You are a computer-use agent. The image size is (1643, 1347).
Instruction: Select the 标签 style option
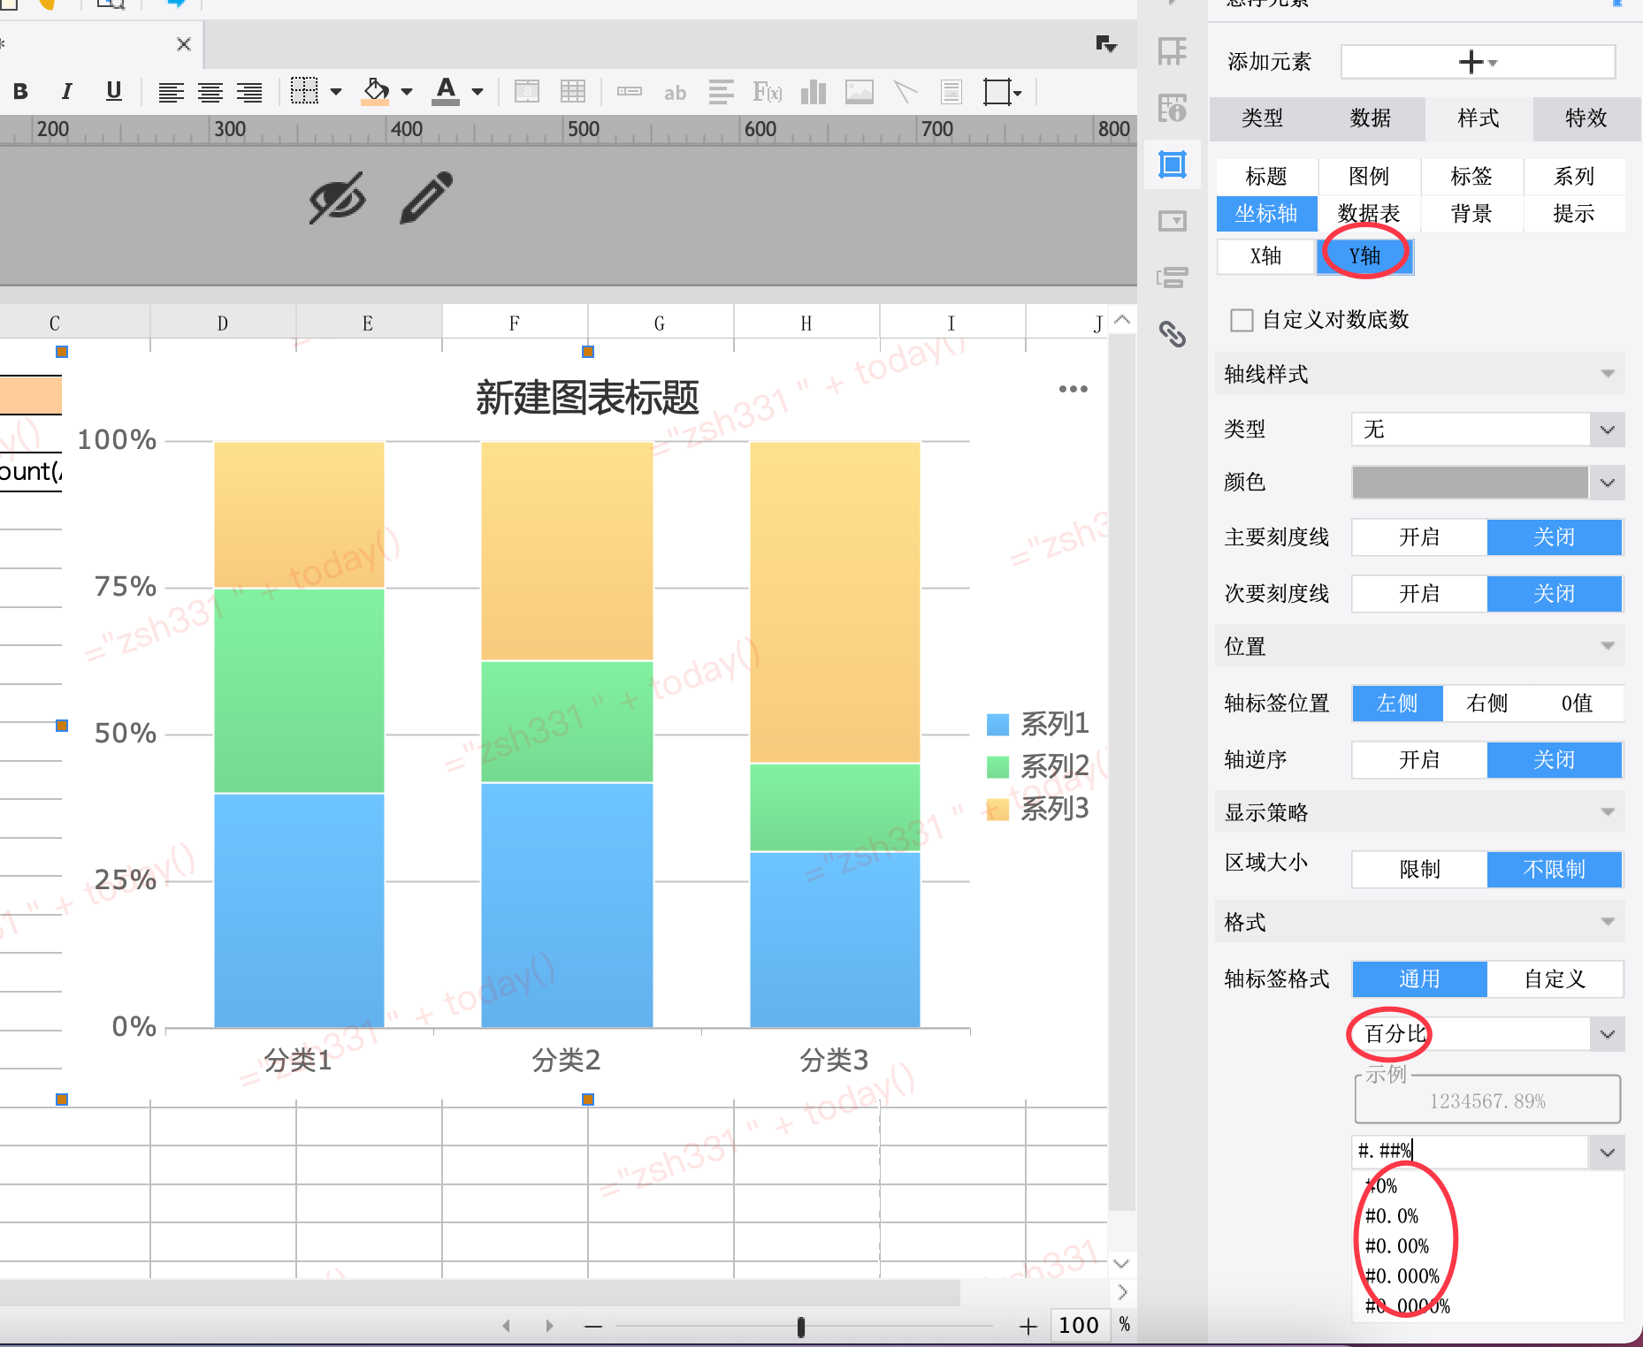click(1471, 177)
